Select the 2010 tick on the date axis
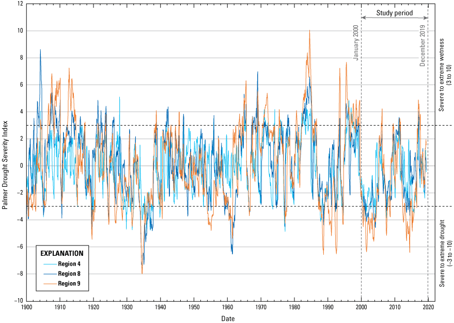This screenshot has width=454, height=323. coord(395,307)
